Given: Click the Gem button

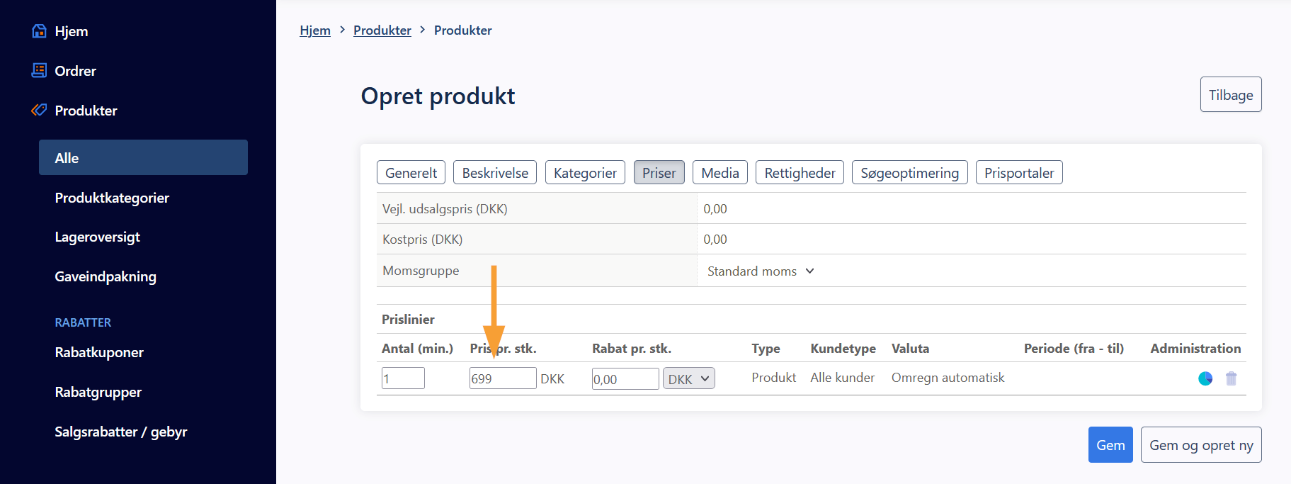Looking at the screenshot, I should (x=1110, y=444).
